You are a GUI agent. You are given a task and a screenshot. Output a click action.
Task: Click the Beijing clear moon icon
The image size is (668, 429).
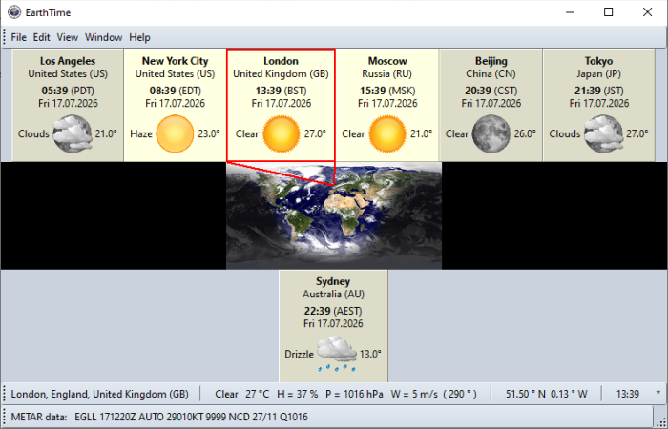491,133
